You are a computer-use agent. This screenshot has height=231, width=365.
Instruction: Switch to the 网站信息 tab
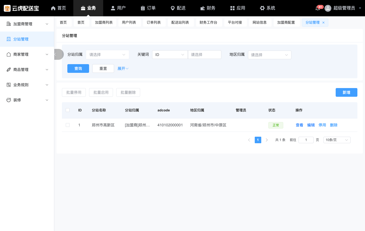(260, 23)
